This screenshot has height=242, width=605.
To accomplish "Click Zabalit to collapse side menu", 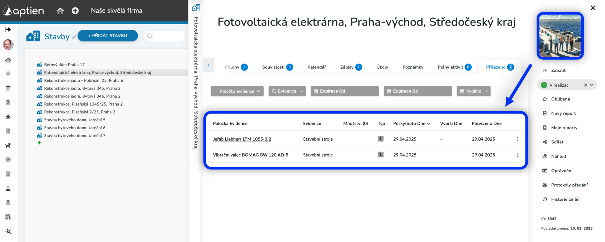I will [554, 70].
